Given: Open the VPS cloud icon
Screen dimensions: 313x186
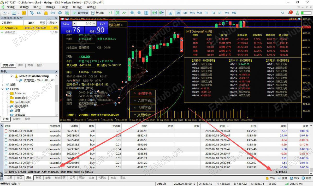Looking at the screenshot, I should tap(60, 13).
